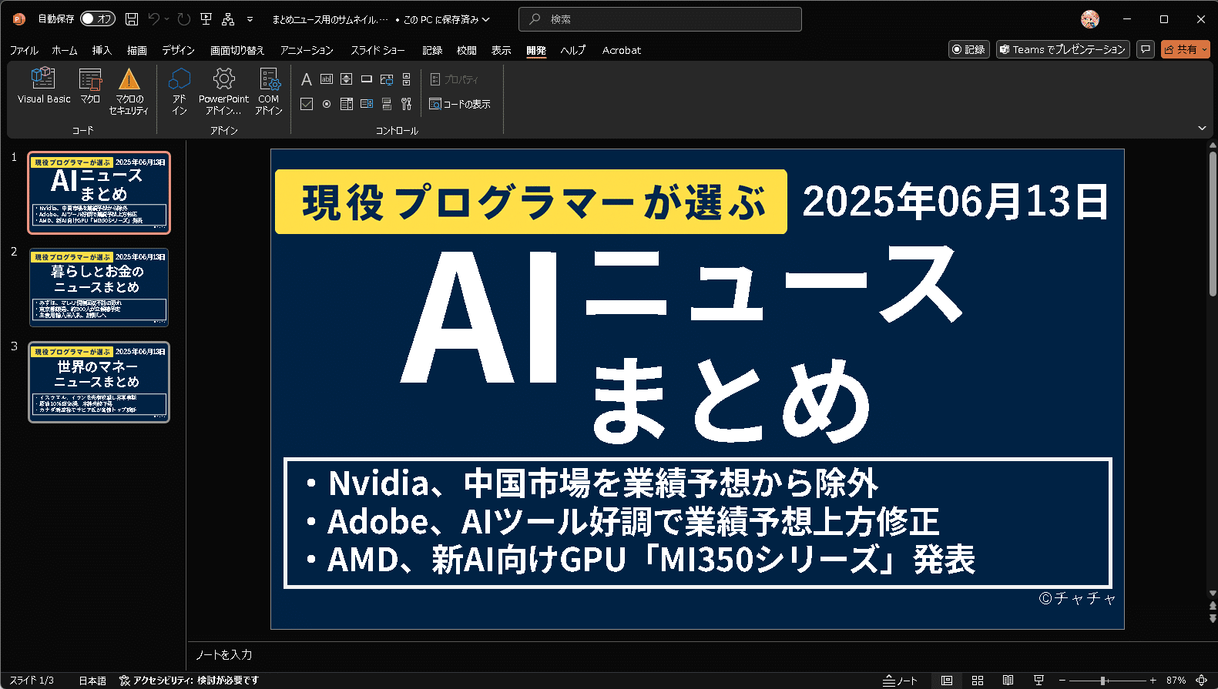Click the Save icon in title bar
This screenshot has width=1218, height=689.
coord(132,19)
